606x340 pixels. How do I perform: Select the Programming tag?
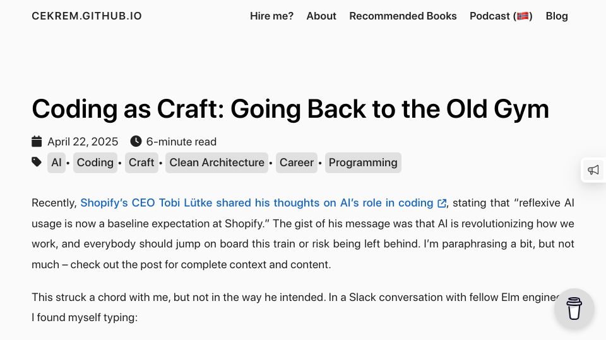coord(363,162)
